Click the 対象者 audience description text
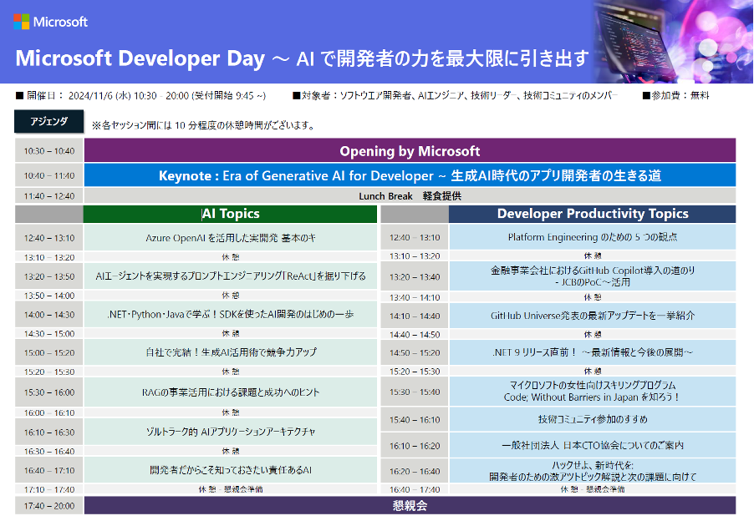The height and width of the screenshot is (521, 754). coord(455,96)
